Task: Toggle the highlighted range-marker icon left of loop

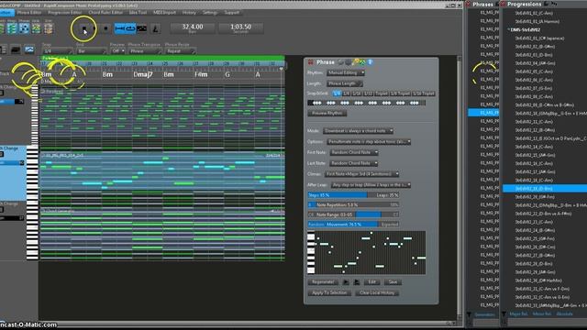Action: click(120, 28)
